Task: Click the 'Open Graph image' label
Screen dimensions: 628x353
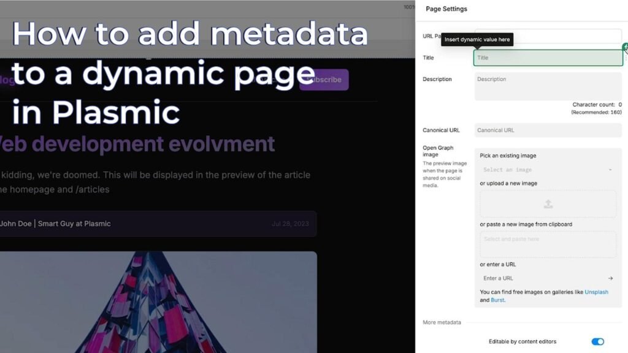Action: coord(438,151)
